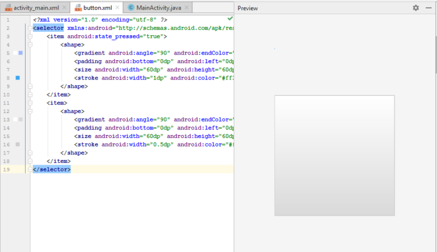Image resolution: width=437 pixels, height=252 pixels.
Task: Close the MainActivity.java tab
Action: pos(186,7)
